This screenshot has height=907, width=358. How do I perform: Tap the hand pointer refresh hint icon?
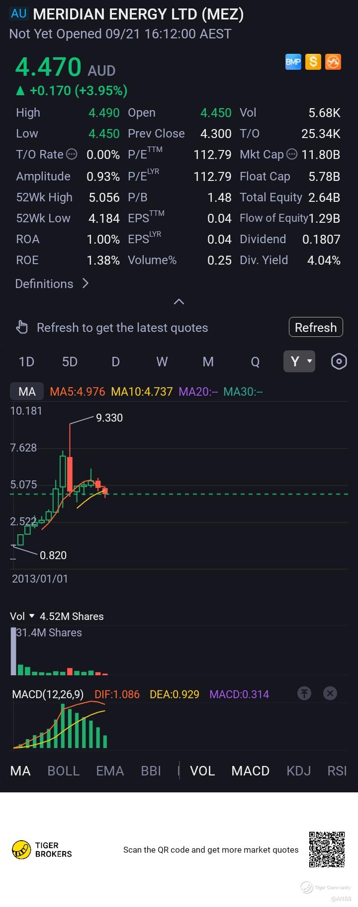pyautogui.click(x=22, y=327)
